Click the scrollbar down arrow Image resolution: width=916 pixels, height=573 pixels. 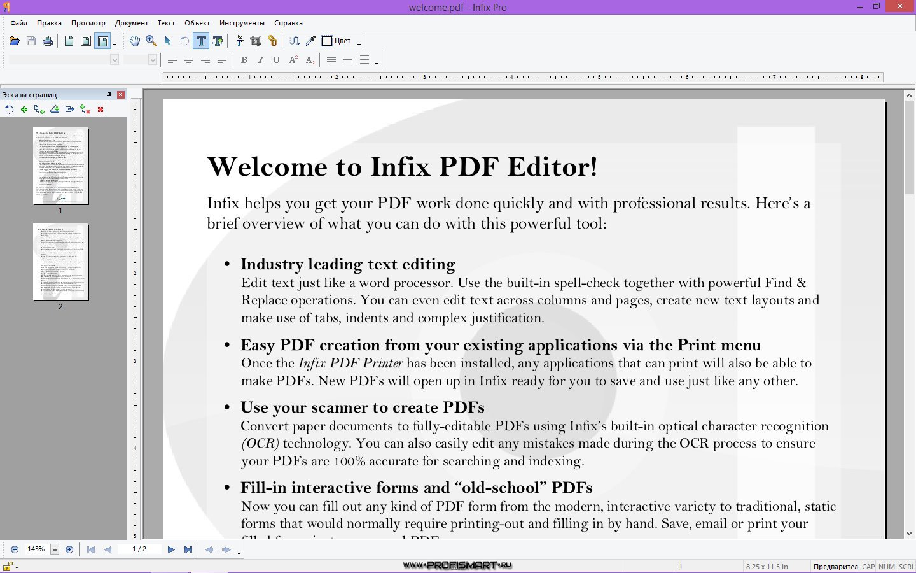910,534
